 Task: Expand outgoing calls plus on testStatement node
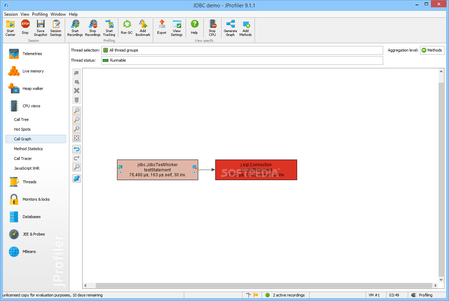194,172
